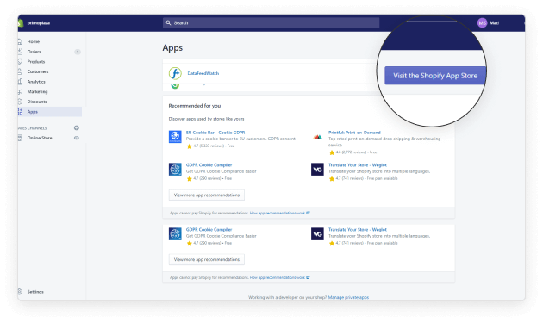Open EU Cookie Bar - Cookie GDPR link

click(x=215, y=133)
